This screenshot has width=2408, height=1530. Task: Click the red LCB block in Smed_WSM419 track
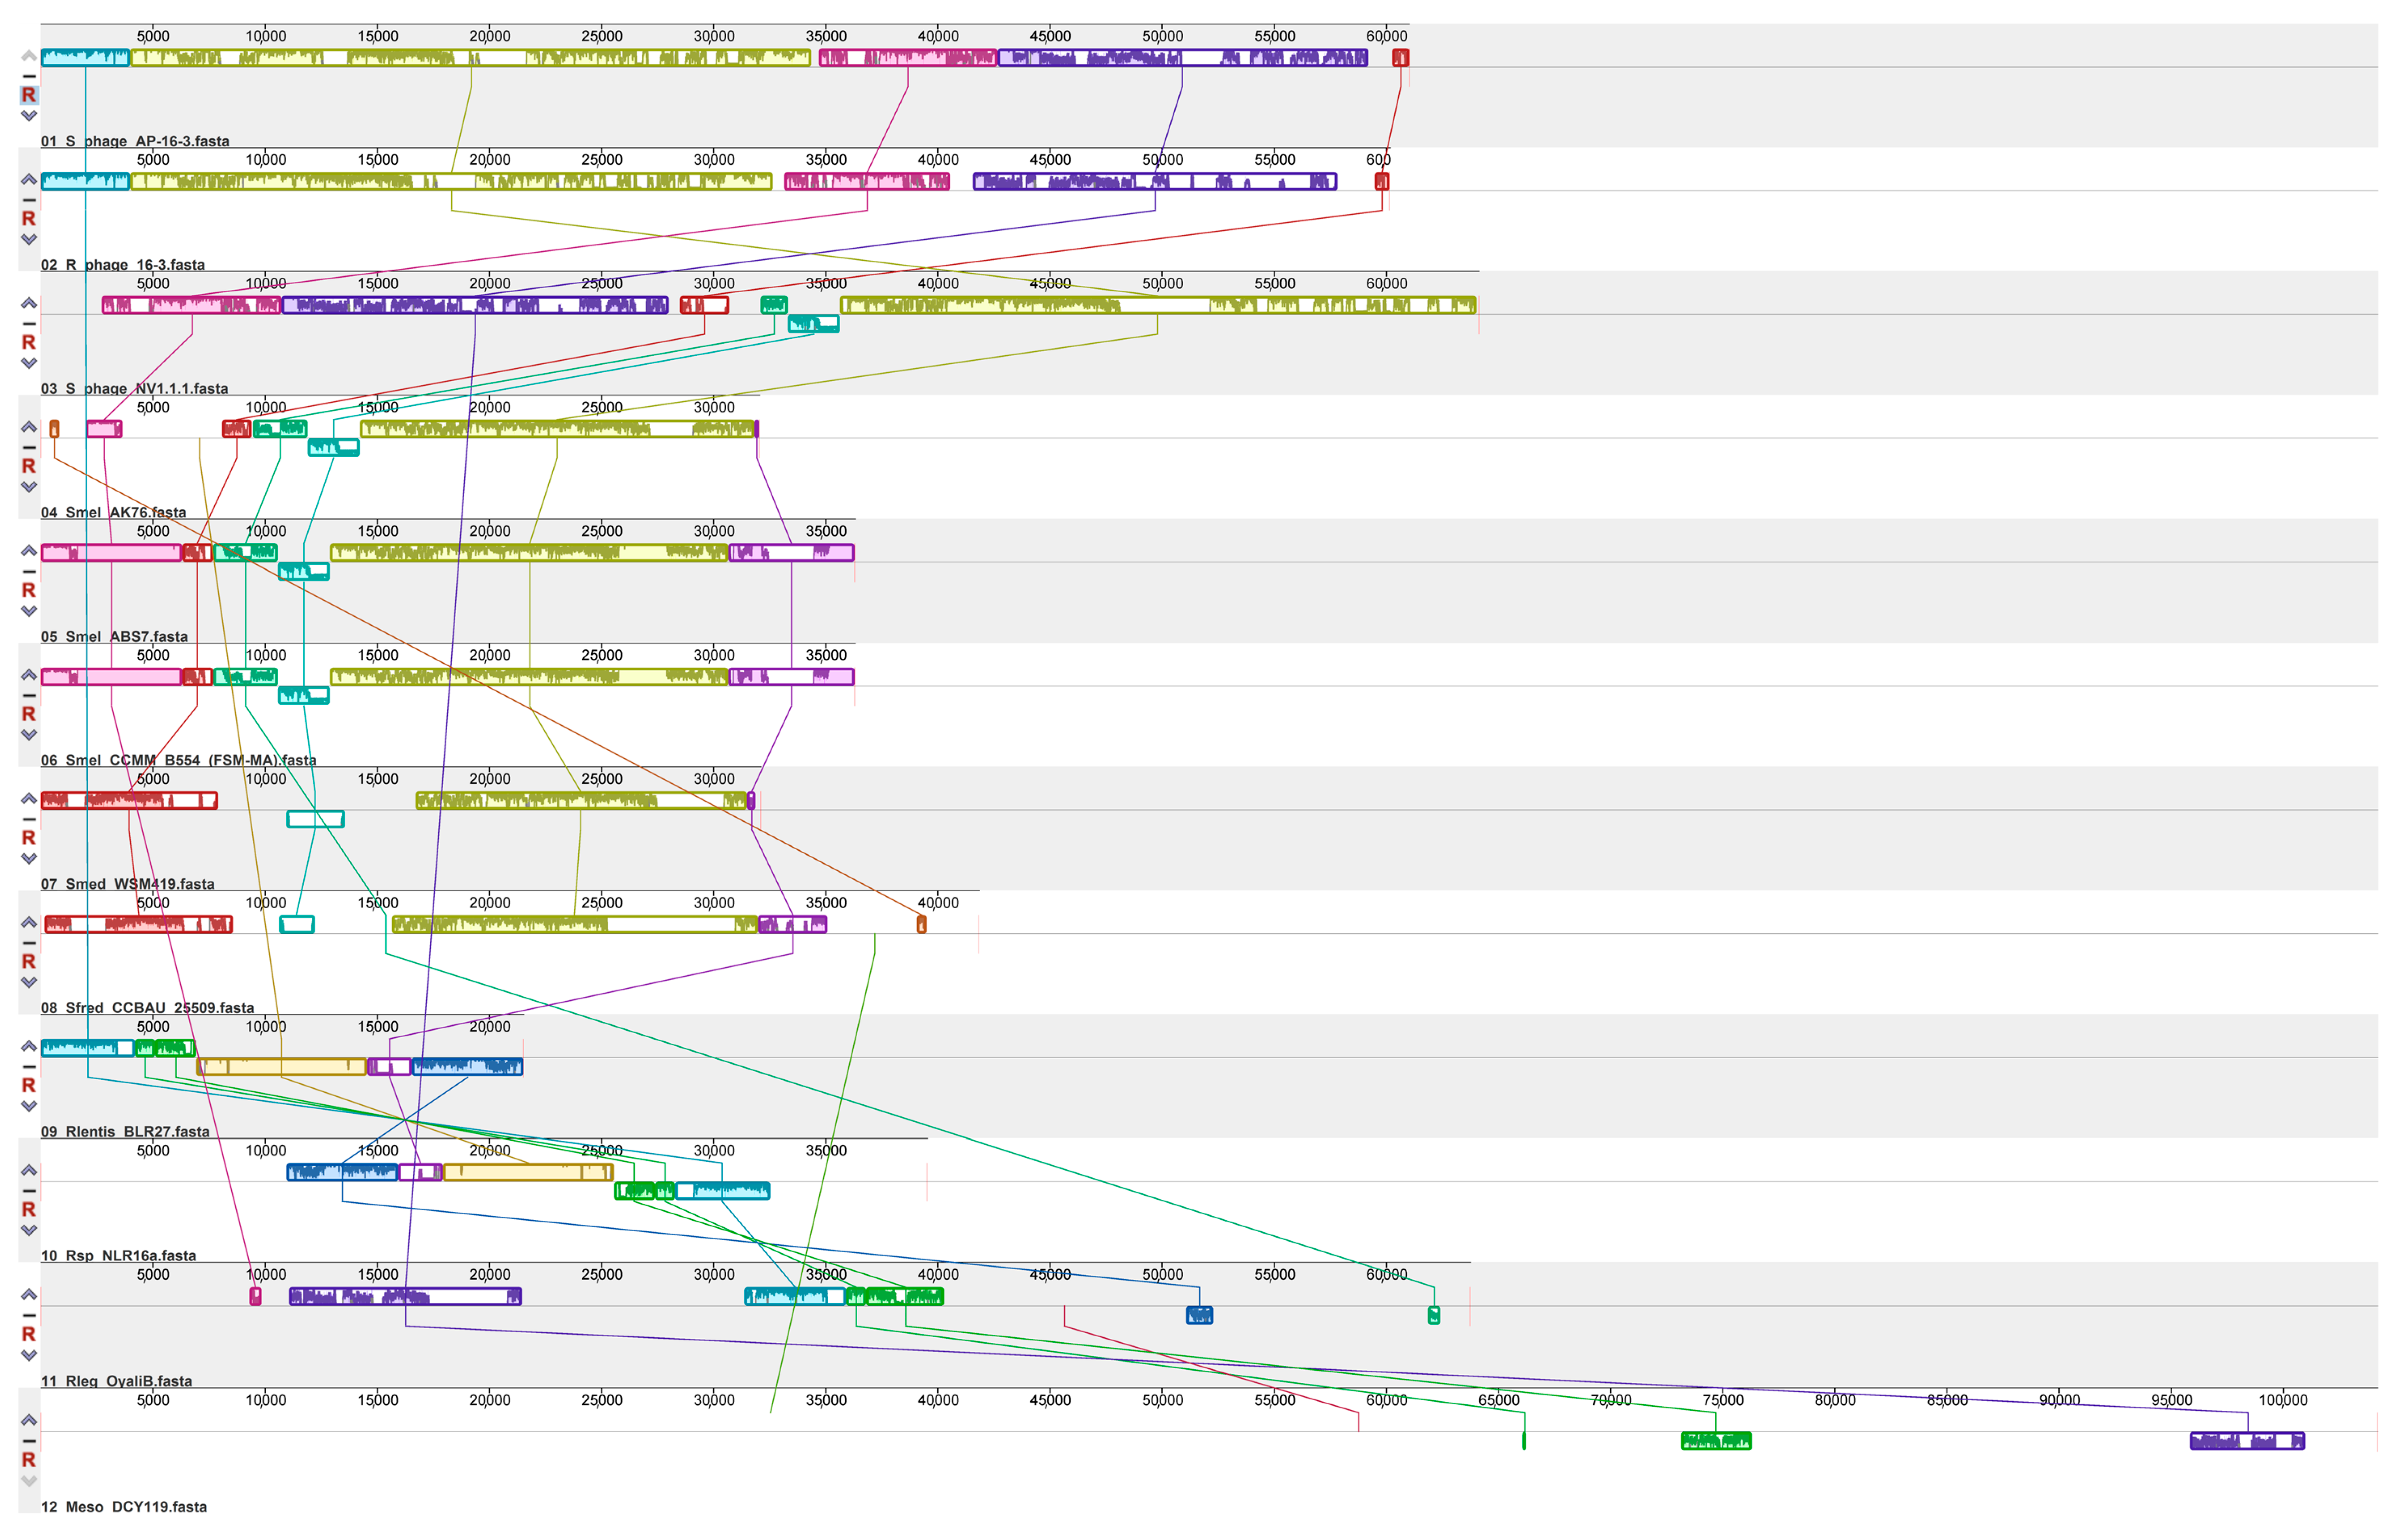pos(130,800)
